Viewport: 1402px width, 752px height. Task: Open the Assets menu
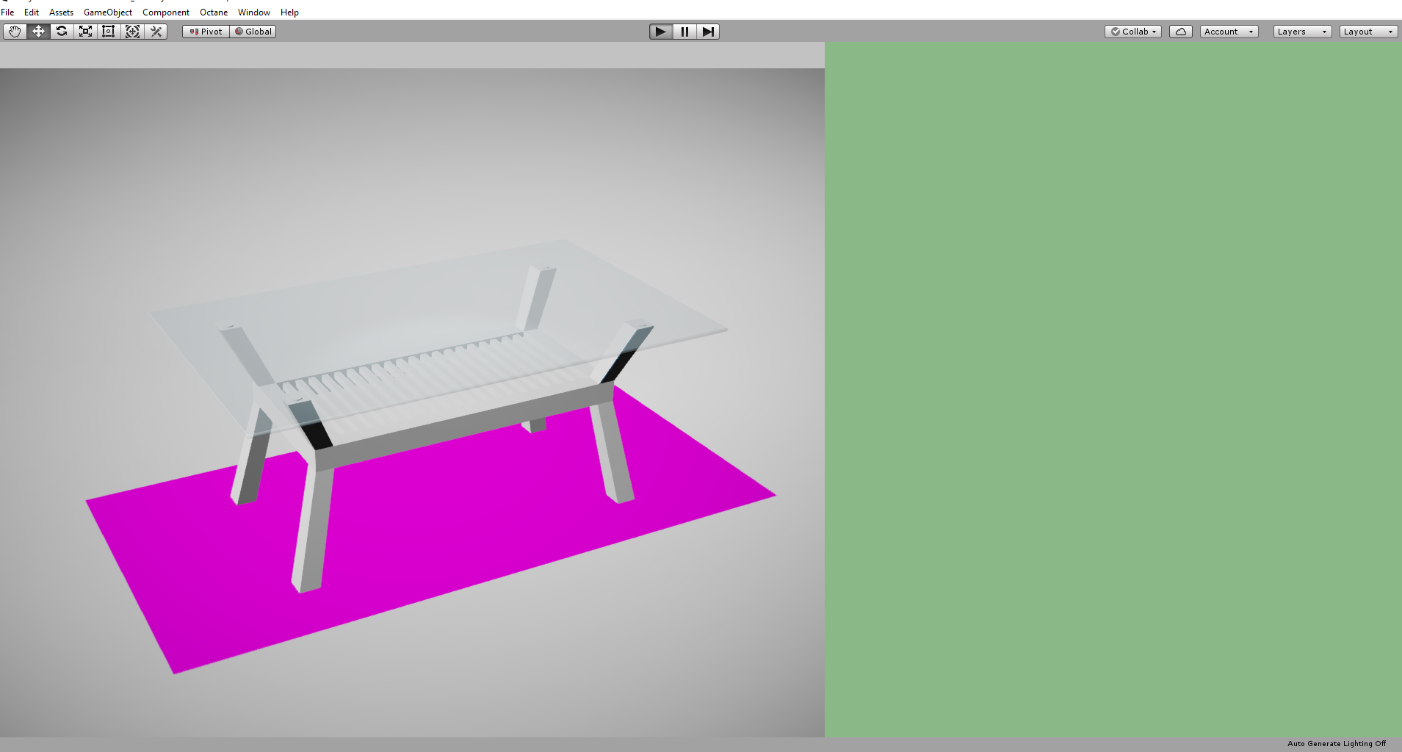(x=61, y=12)
